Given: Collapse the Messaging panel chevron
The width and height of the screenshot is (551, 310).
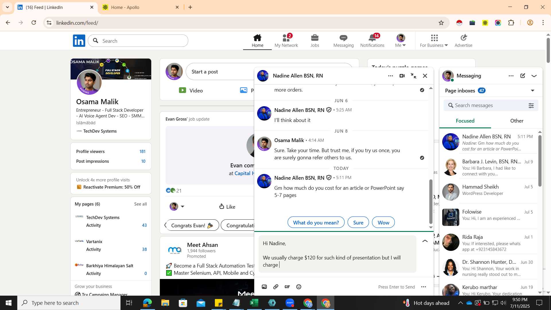Looking at the screenshot, I should coord(534,76).
